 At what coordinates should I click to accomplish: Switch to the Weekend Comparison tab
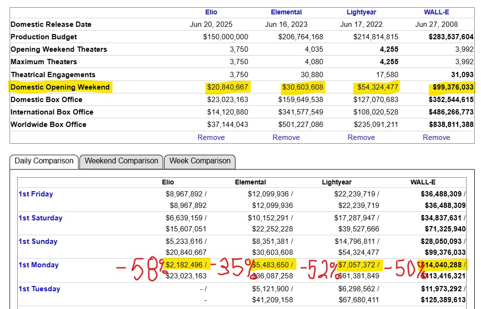[121, 161]
